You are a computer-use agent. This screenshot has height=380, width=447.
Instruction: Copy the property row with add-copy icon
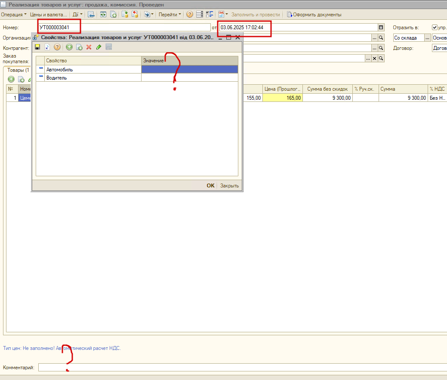(x=79, y=47)
